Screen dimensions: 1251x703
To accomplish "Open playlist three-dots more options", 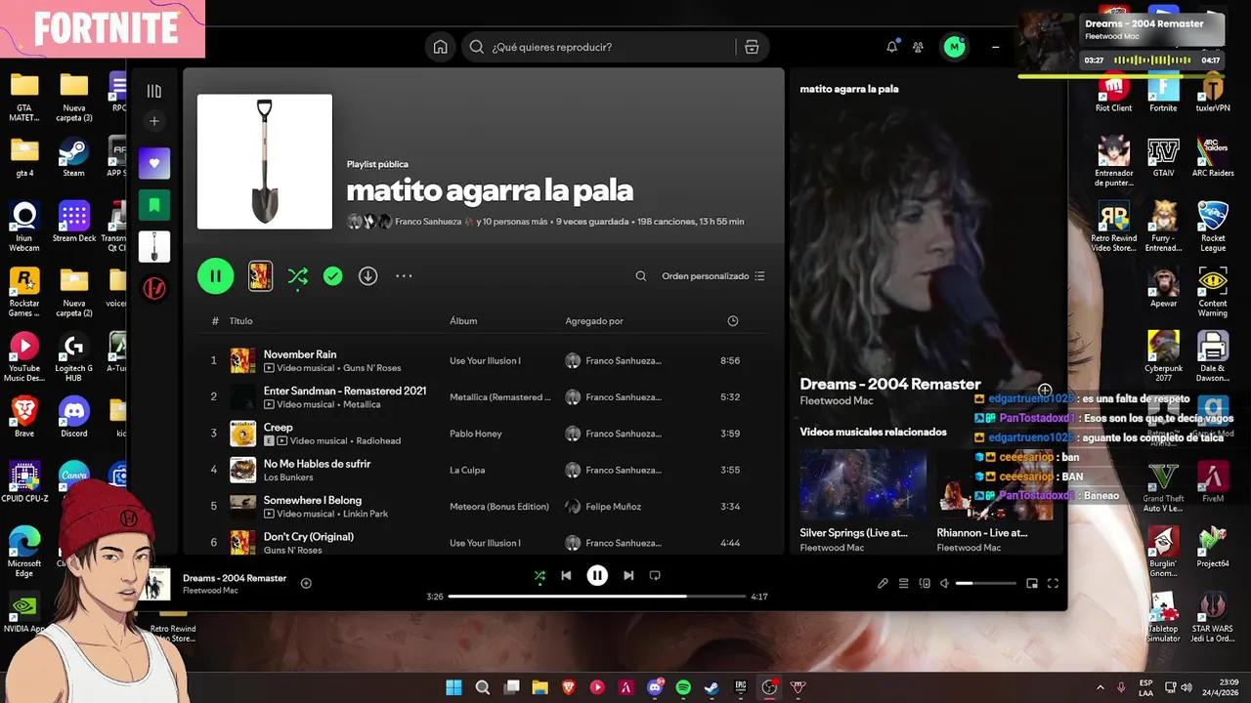I will 404,276.
